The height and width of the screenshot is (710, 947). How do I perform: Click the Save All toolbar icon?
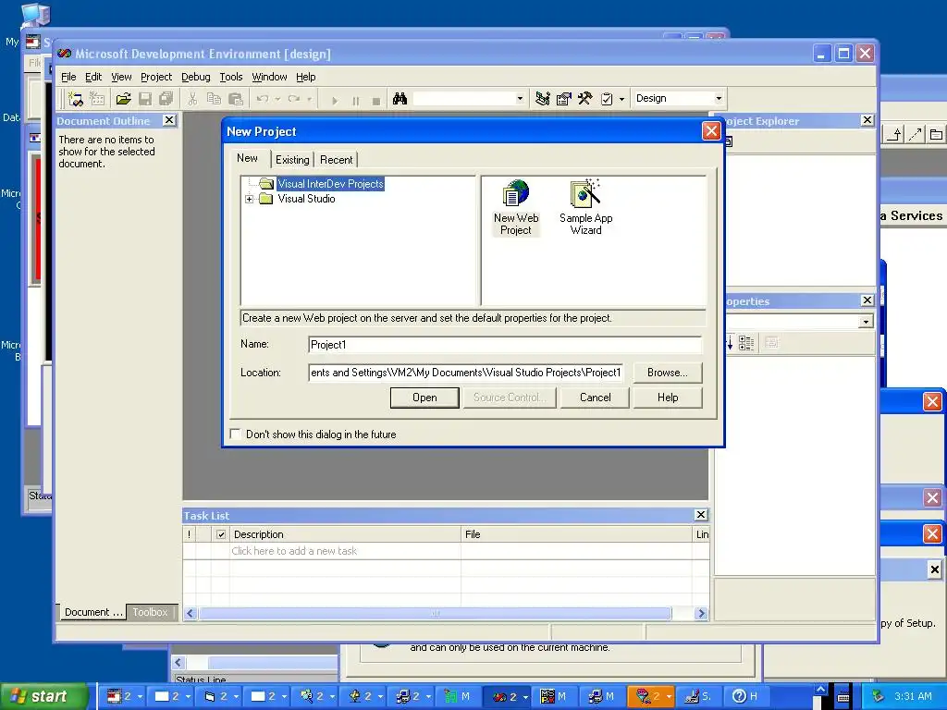click(x=166, y=98)
